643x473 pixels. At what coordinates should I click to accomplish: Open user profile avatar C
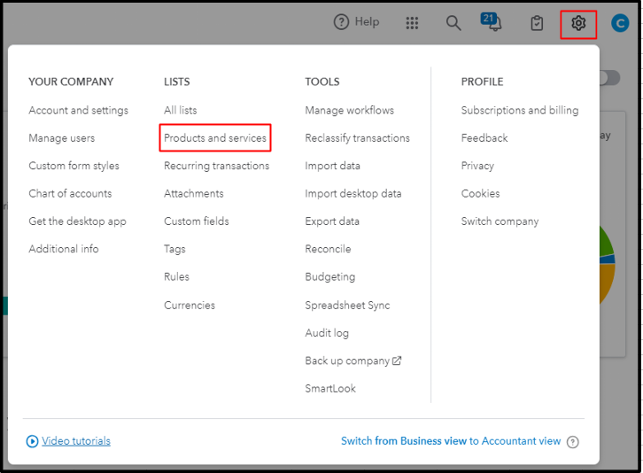pos(620,23)
